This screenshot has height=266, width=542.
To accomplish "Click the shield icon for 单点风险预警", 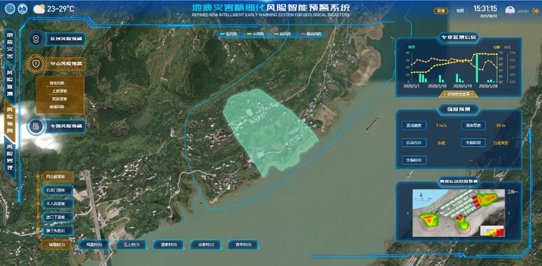I will point(36,64).
